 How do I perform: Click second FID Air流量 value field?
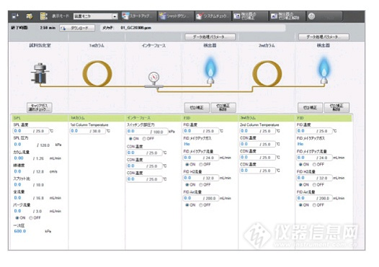(x=314, y=198)
